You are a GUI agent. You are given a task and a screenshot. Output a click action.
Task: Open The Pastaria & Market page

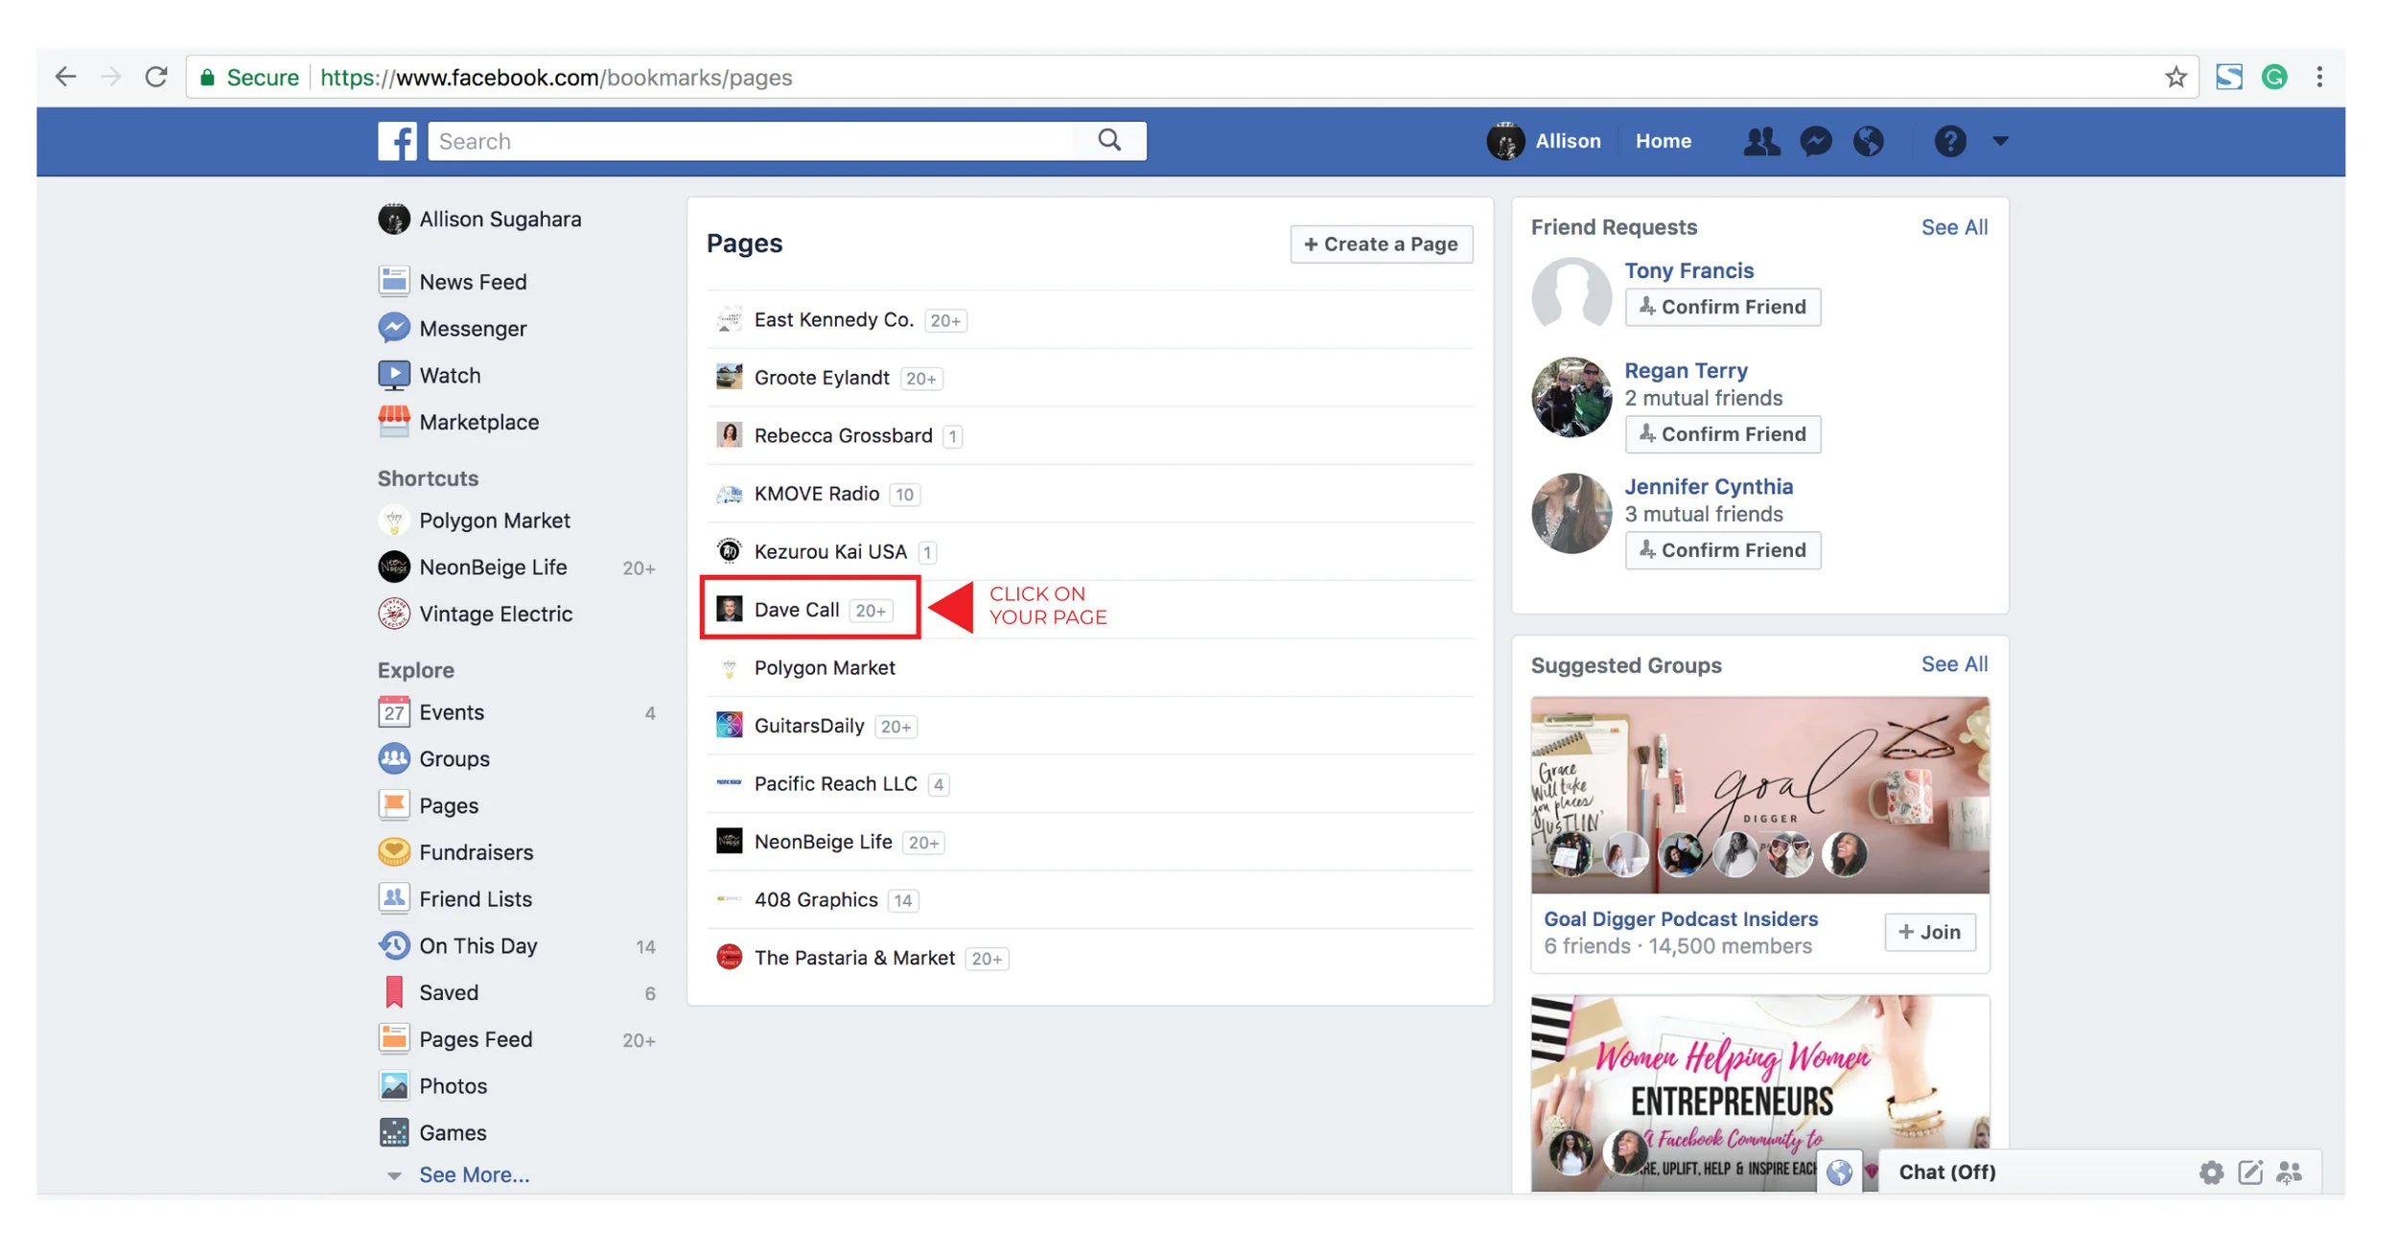[854, 958]
